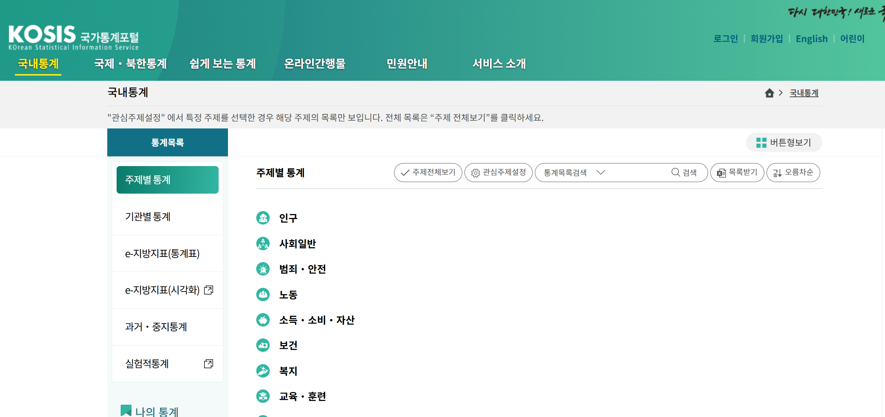Click the 범죄·안전 siren icon
Viewport: 885px width, 417px height.
point(263,269)
